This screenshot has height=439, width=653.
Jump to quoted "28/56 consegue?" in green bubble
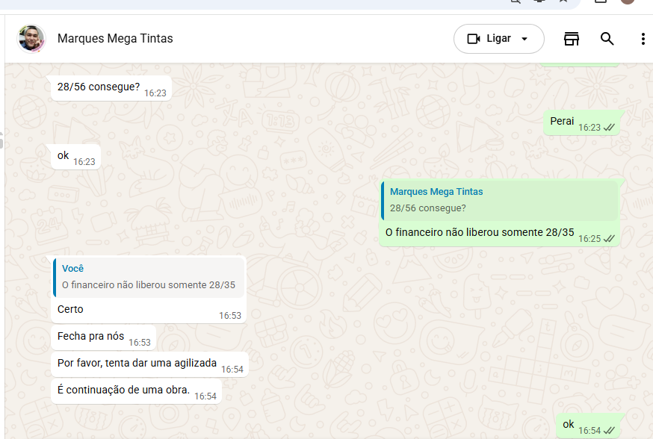[428, 208]
